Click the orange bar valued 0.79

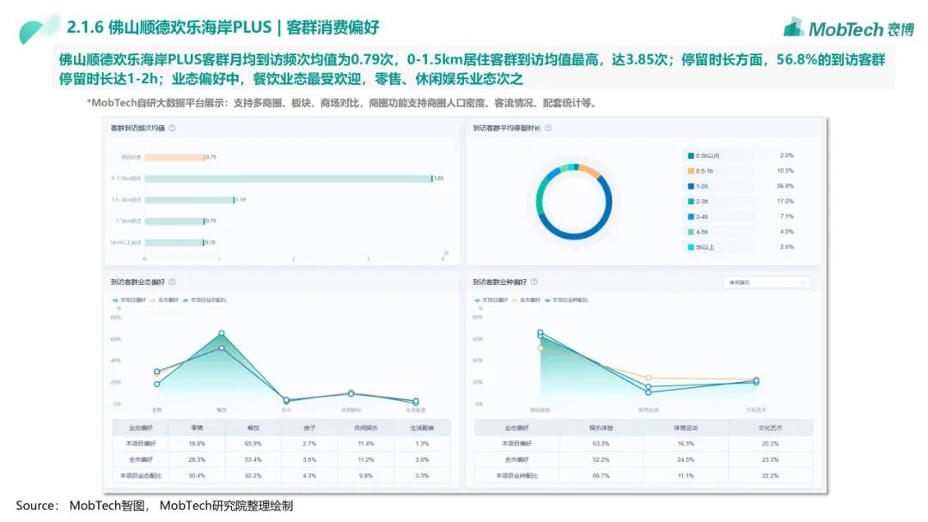pos(174,157)
